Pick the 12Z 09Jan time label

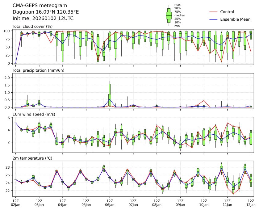pos(180,203)
